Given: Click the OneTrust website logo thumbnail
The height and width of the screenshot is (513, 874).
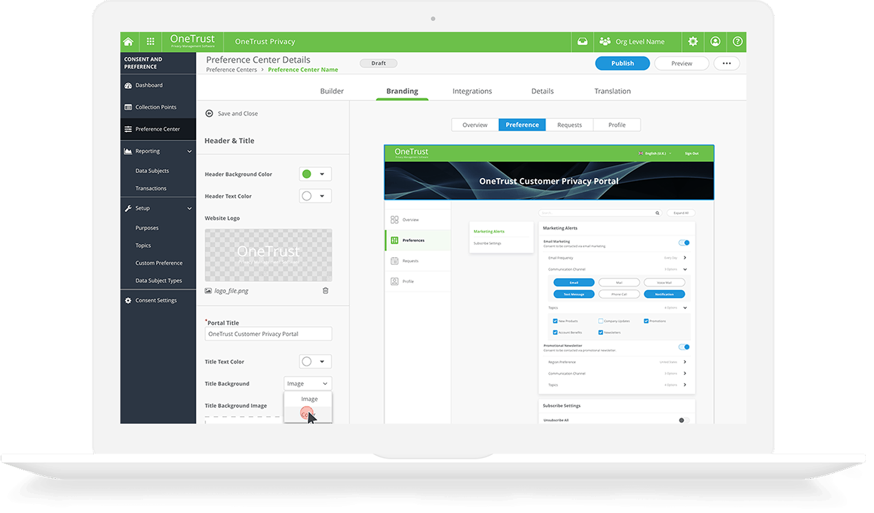Looking at the screenshot, I should pyautogui.click(x=268, y=255).
